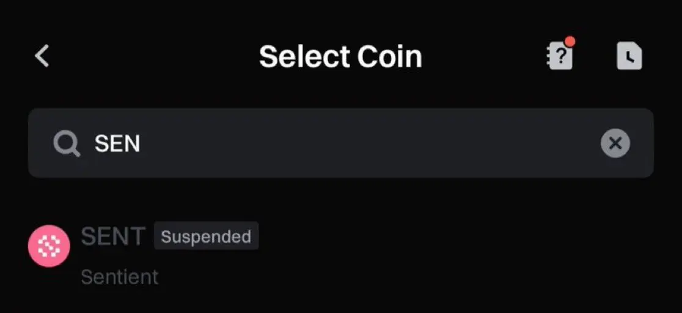Viewport: 682px width, 313px height.
Task: Choose the SENT result row
Action: tap(340, 256)
